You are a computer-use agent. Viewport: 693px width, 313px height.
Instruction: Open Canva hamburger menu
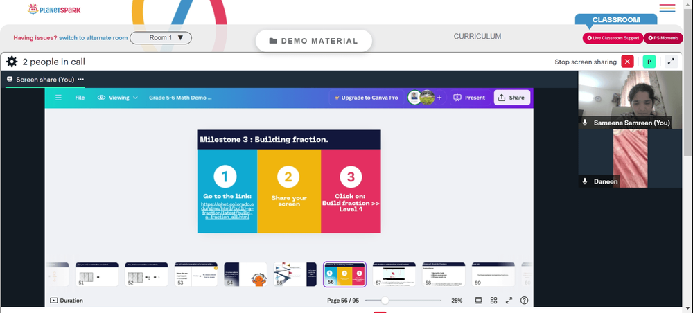58,98
